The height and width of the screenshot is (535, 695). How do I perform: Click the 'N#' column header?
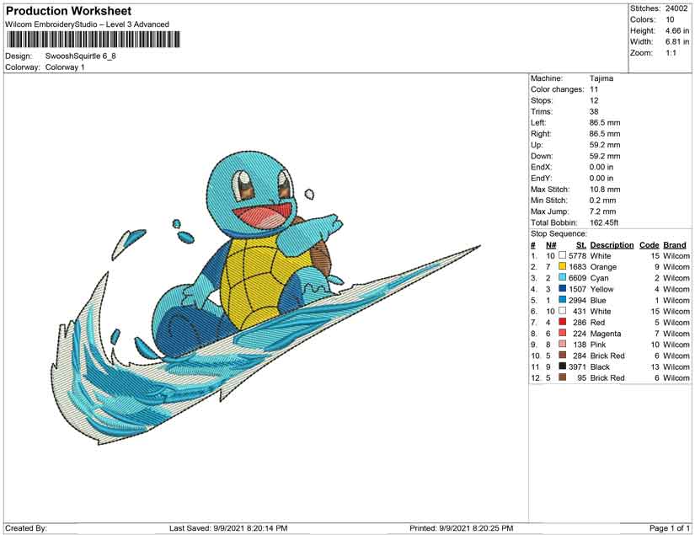pos(551,245)
